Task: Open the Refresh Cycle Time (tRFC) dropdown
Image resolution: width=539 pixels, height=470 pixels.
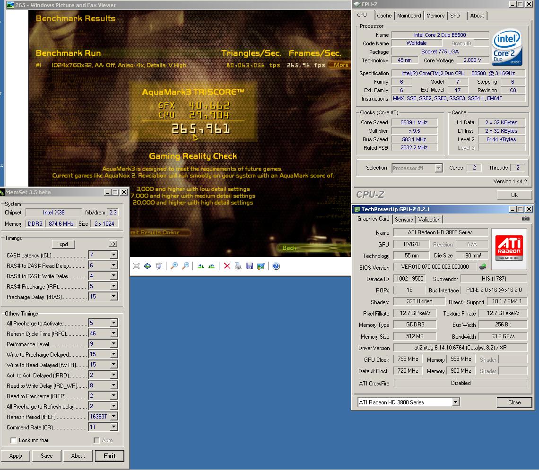Action: pos(114,333)
